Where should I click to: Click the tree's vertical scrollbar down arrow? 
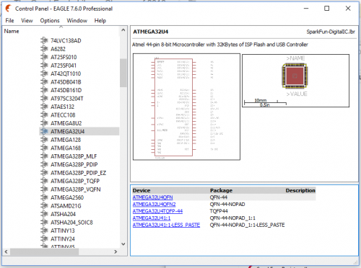pos(123,244)
